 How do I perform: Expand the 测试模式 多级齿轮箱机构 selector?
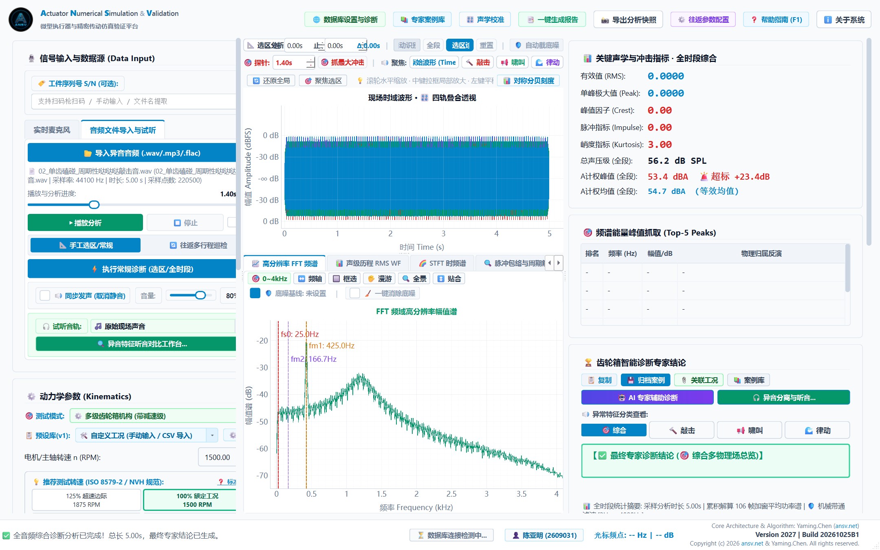[x=153, y=416]
